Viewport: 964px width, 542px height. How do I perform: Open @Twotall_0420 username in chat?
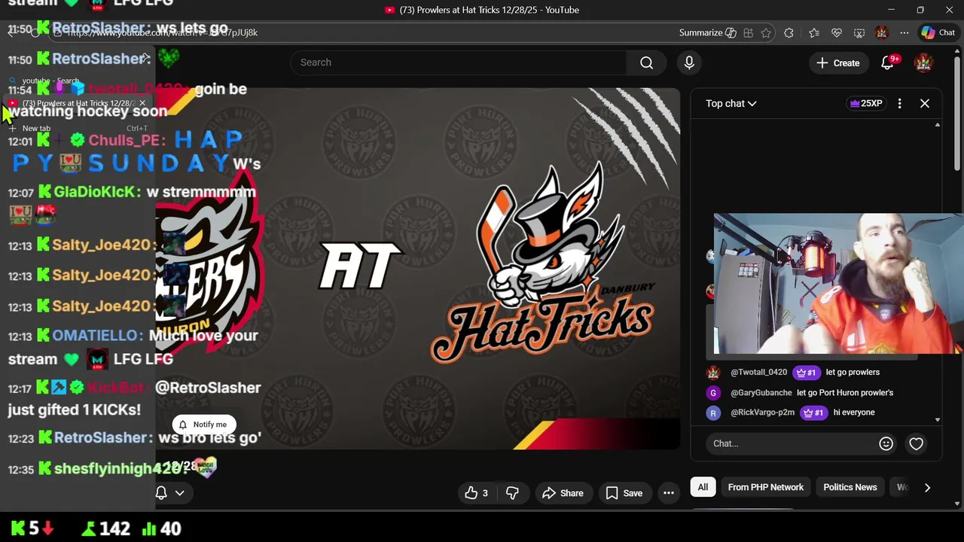tap(758, 372)
